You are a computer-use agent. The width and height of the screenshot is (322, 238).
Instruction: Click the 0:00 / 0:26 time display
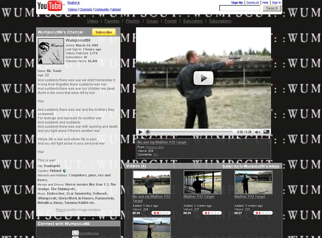click(244, 132)
